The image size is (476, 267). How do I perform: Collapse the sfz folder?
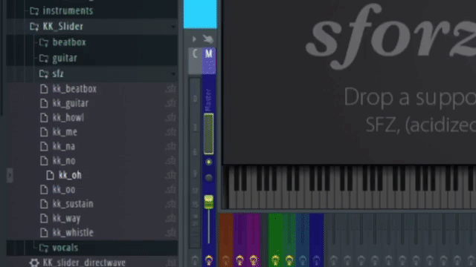(x=173, y=74)
